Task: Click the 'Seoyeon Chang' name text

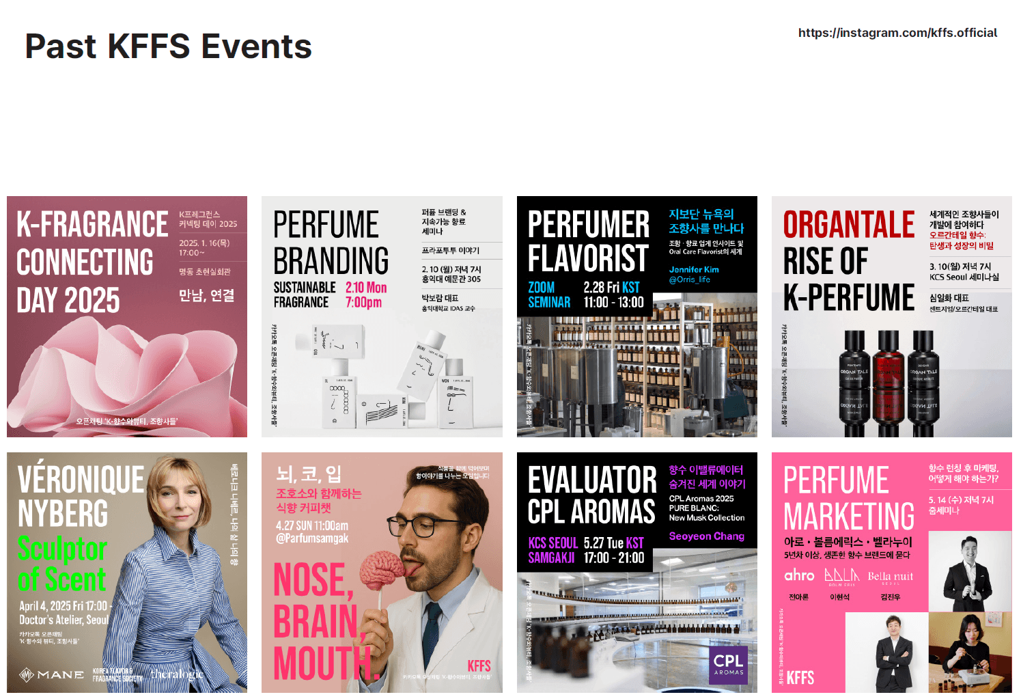Action: pyautogui.click(x=706, y=536)
